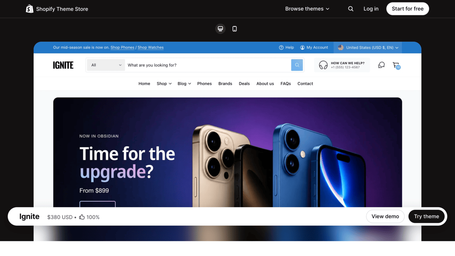Click the cart item count badge
The image size is (455, 256).
coord(398,68)
